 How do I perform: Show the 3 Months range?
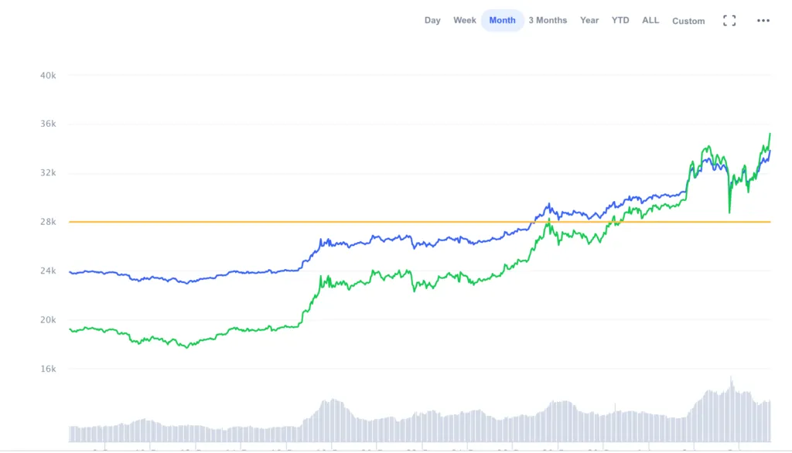point(548,20)
